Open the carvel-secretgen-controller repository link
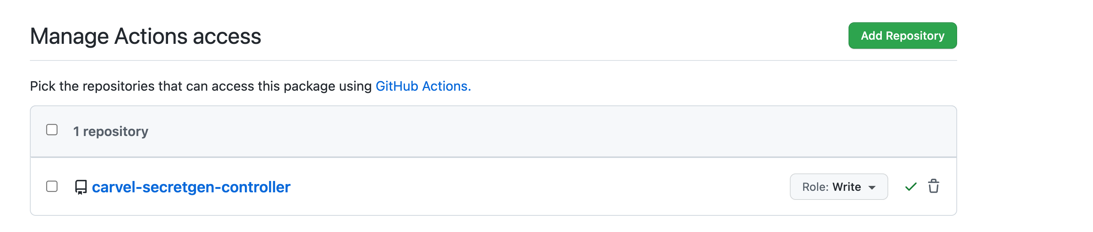The height and width of the screenshot is (232, 1093). 192,186
